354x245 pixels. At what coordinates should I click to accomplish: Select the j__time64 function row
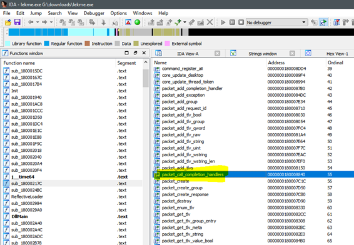coord(73,177)
